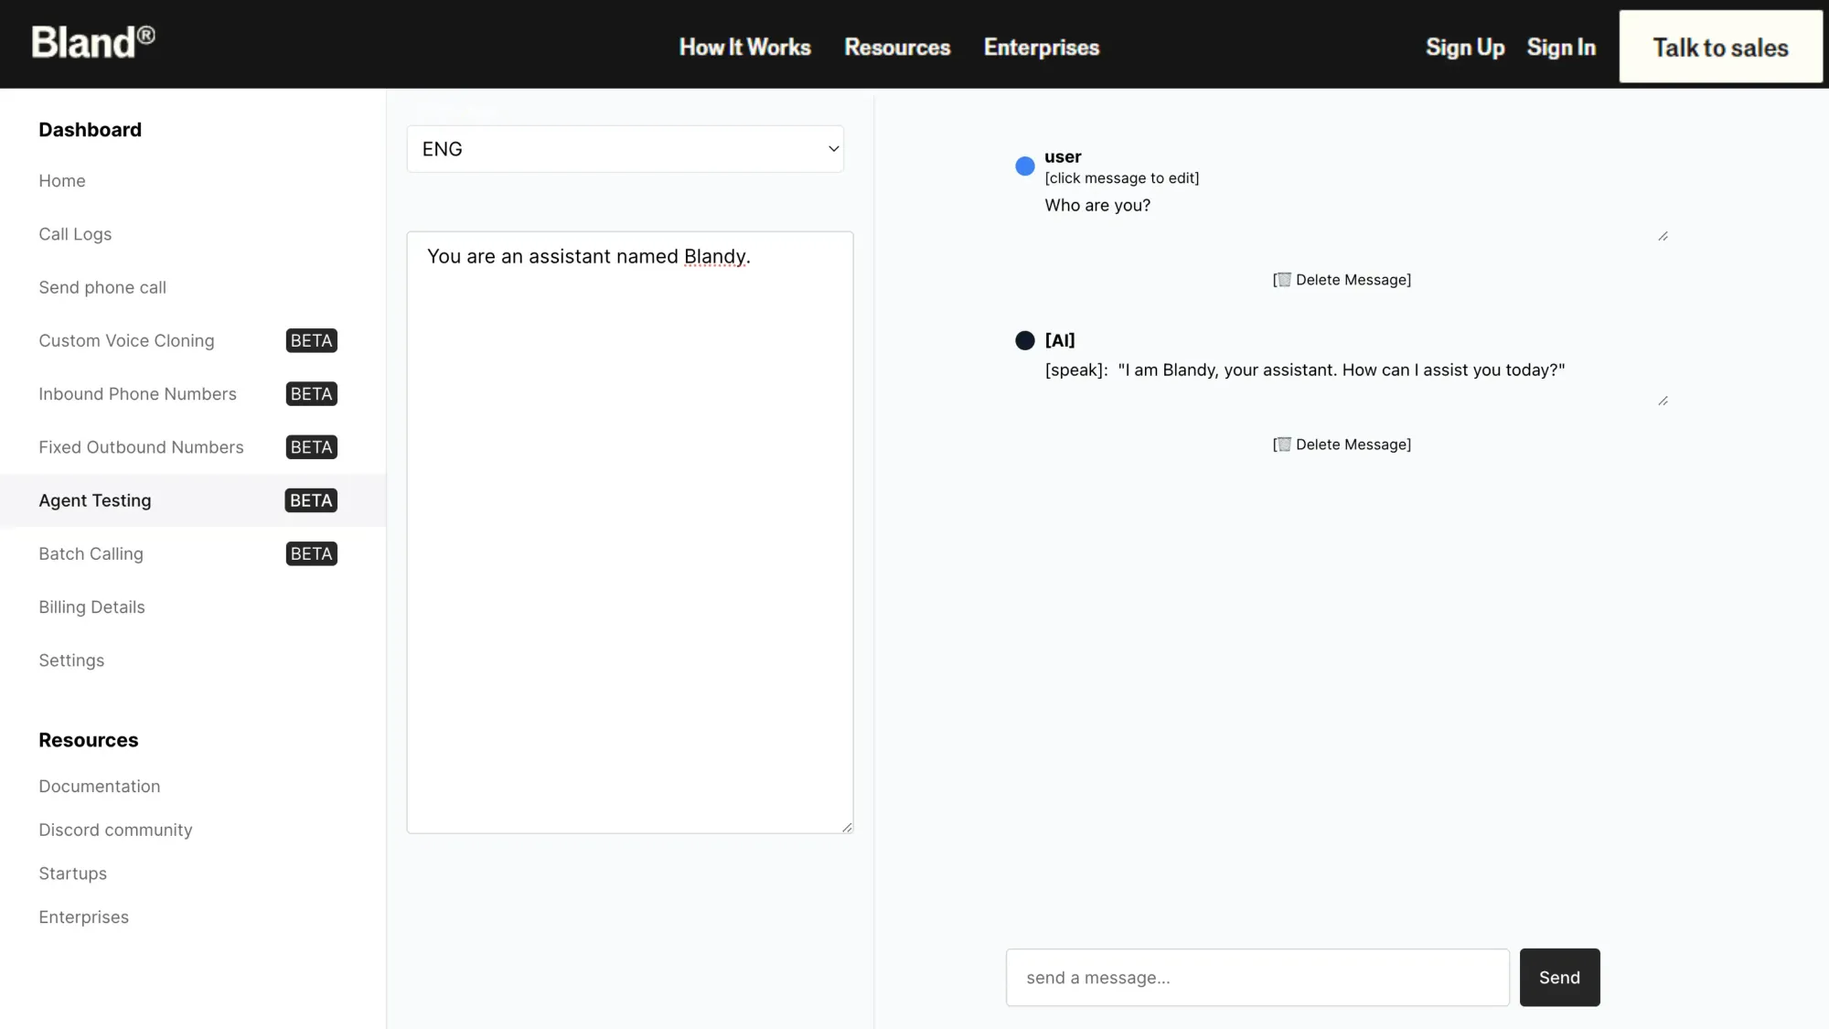The height and width of the screenshot is (1029, 1829).
Task: Open the How It Works menu
Action: (x=743, y=47)
